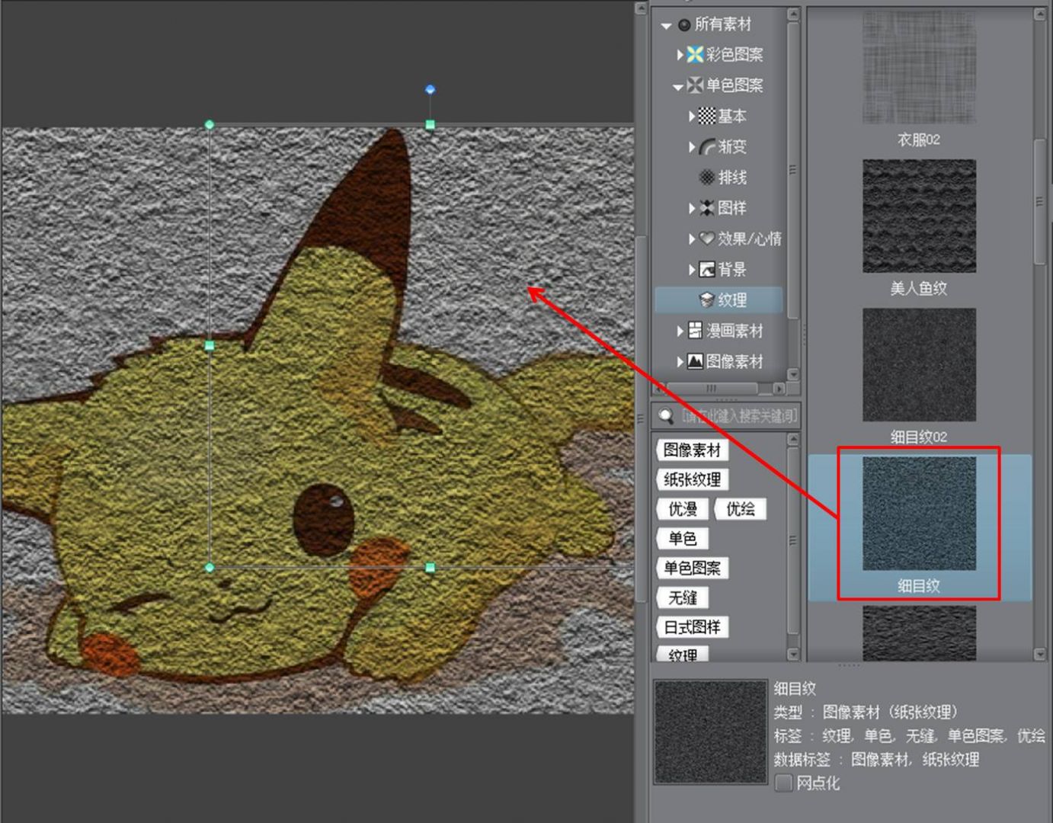Expand the 背景 category
This screenshot has width=1053, height=823.
692,269
